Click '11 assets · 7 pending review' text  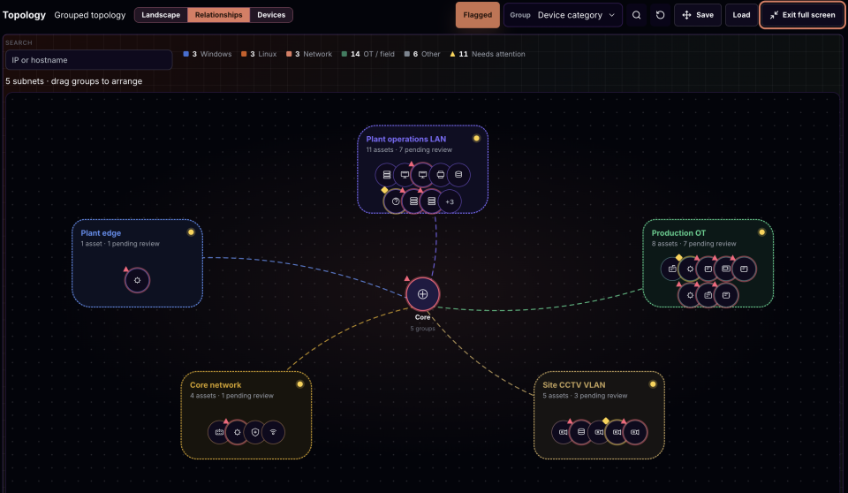409,150
